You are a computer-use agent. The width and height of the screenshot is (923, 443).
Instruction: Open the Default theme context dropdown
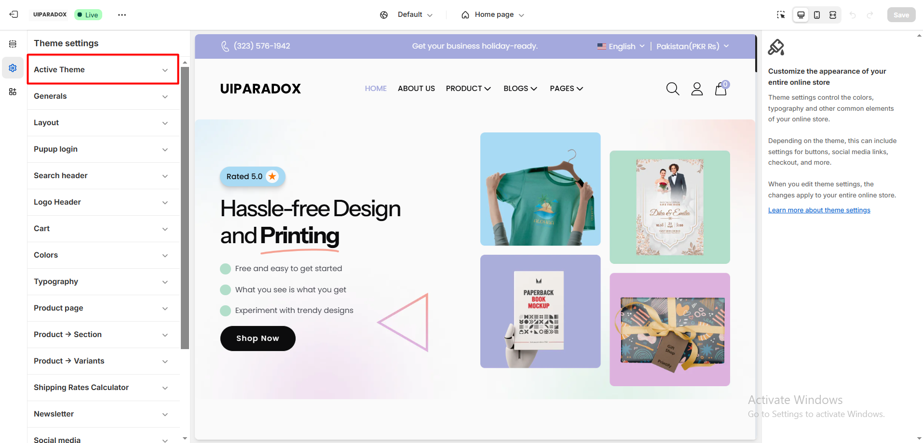pos(406,15)
